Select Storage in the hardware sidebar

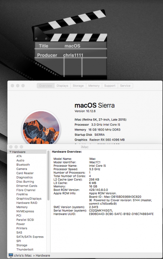(x=22, y=245)
